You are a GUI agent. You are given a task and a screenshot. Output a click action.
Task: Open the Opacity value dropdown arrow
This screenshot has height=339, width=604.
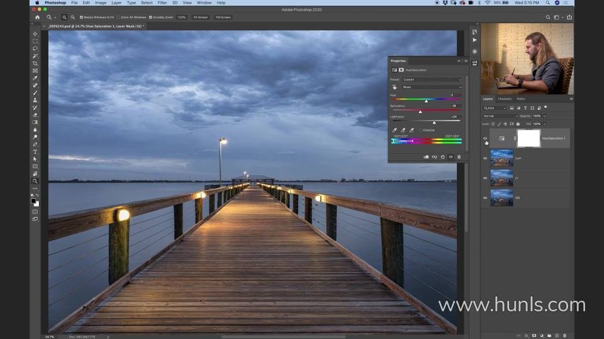[544, 116]
